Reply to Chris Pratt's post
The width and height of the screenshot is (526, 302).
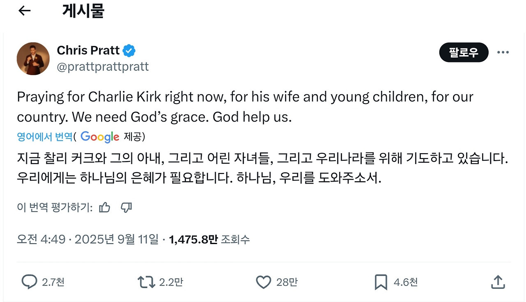click(29, 282)
